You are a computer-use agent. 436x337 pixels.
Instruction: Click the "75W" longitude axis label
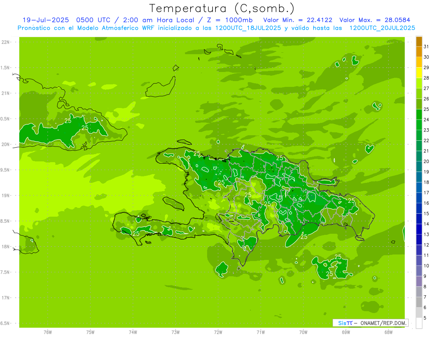click(x=90, y=332)
